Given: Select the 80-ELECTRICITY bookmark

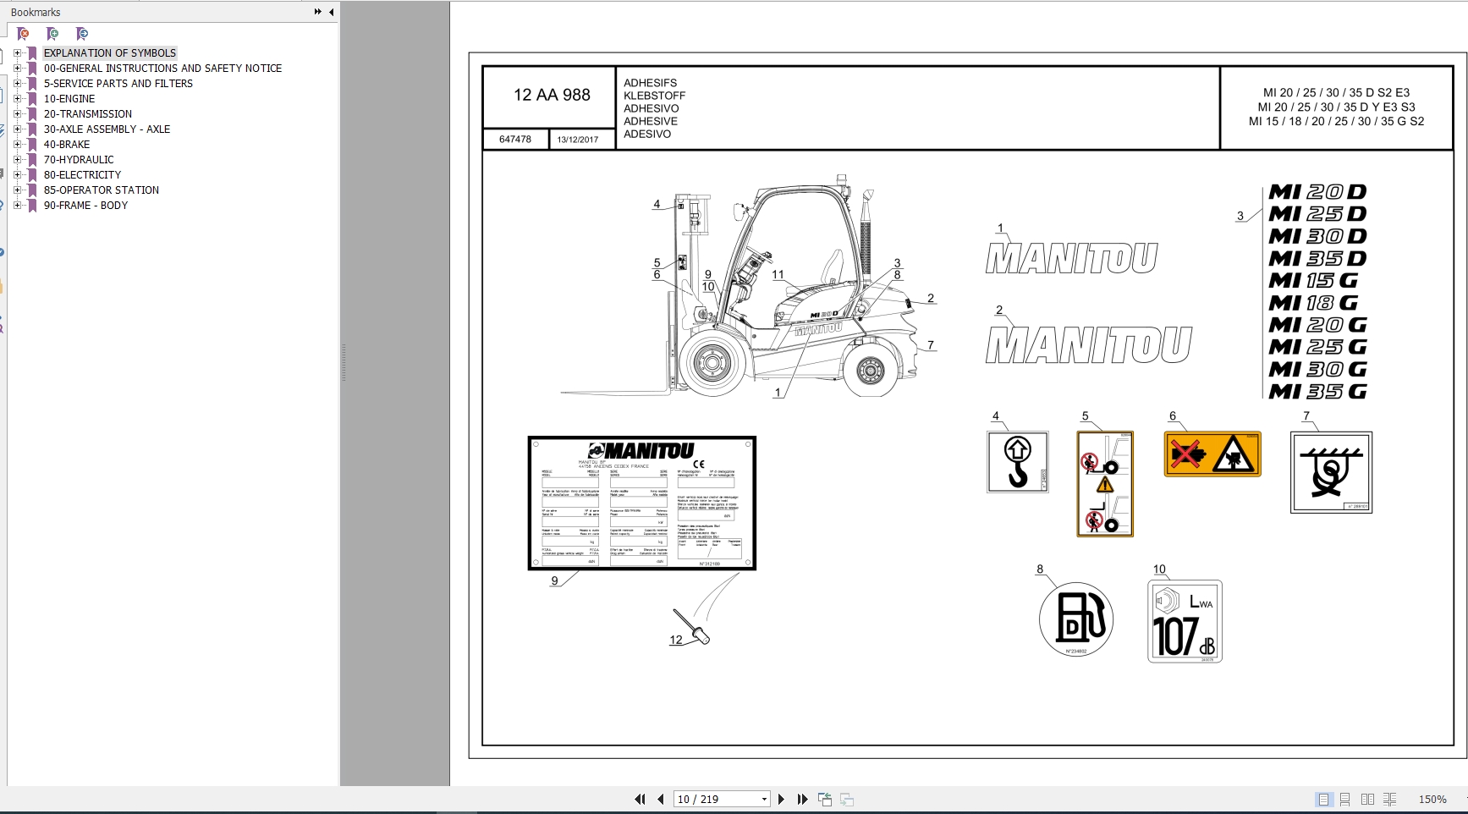Looking at the screenshot, I should pos(82,174).
